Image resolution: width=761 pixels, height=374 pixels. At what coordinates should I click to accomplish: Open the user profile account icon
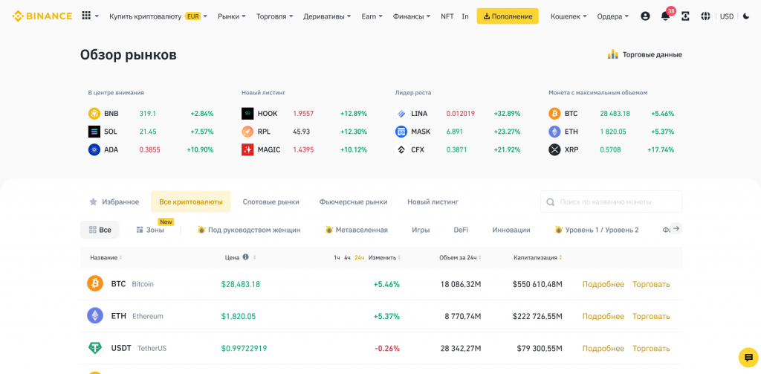point(645,16)
